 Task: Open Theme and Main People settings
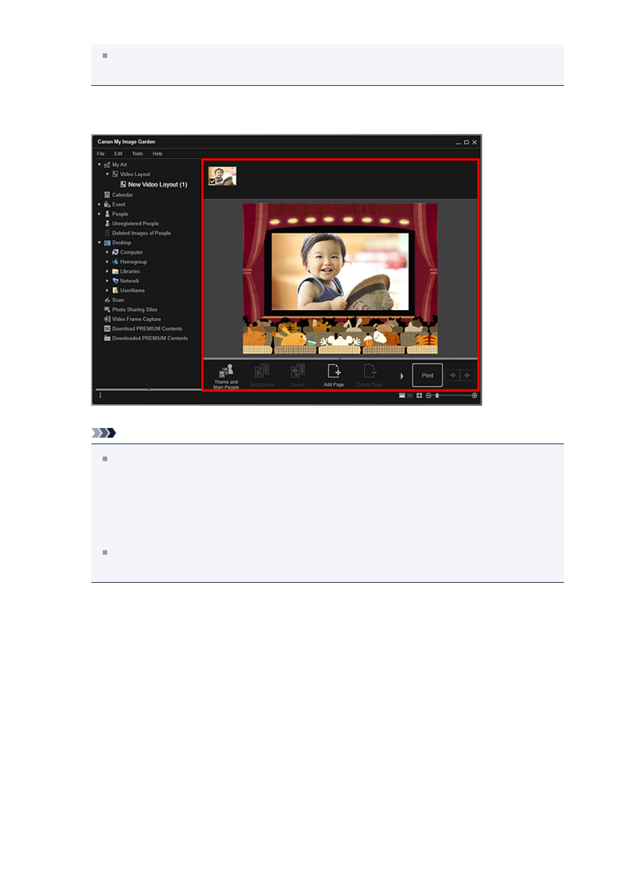point(226,376)
